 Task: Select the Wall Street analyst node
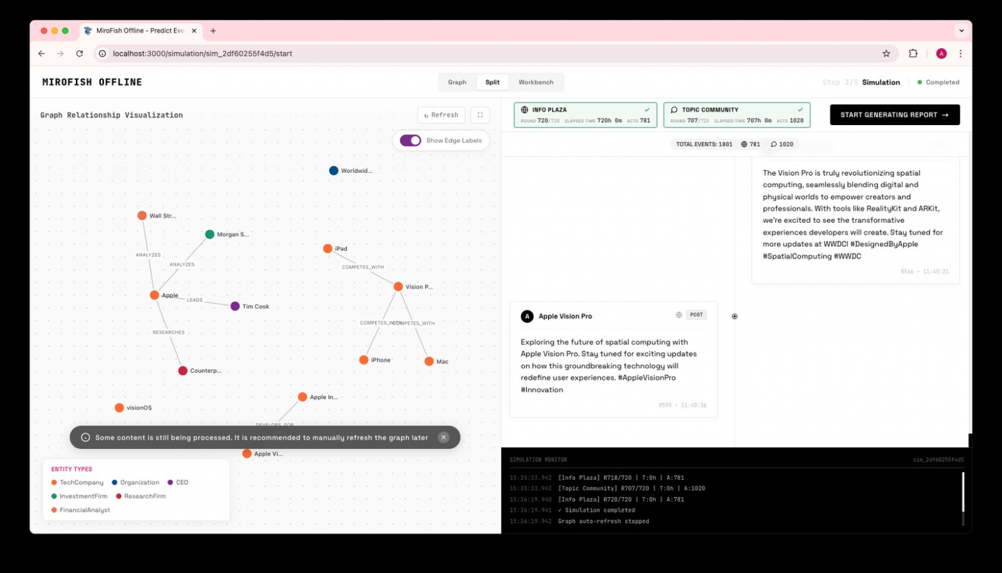click(142, 216)
